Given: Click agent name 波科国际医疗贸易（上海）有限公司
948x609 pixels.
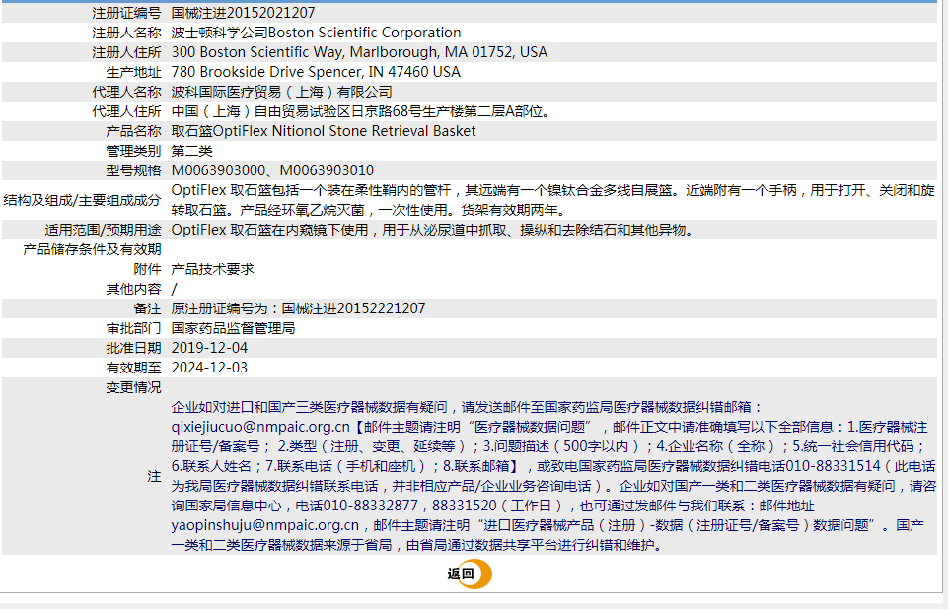Looking at the screenshot, I should pyautogui.click(x=282, y=92).
